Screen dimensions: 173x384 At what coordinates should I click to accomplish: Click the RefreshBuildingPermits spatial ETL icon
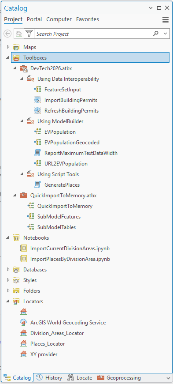[x=37, y=111]
